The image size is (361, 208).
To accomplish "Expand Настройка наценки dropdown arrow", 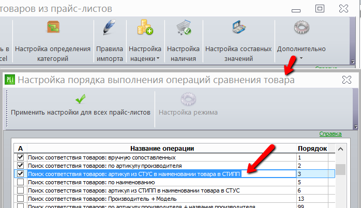I will [x=158, y=58].
